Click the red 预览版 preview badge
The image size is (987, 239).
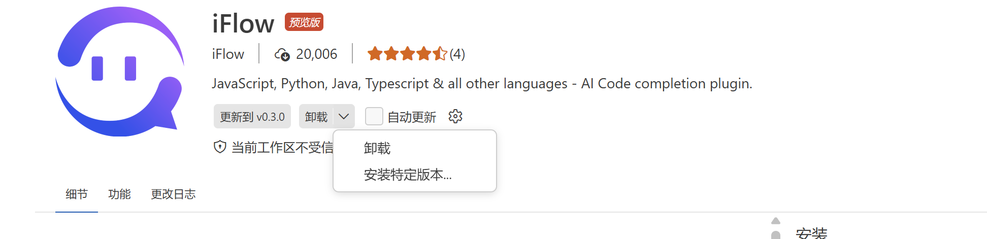(304, 22)
